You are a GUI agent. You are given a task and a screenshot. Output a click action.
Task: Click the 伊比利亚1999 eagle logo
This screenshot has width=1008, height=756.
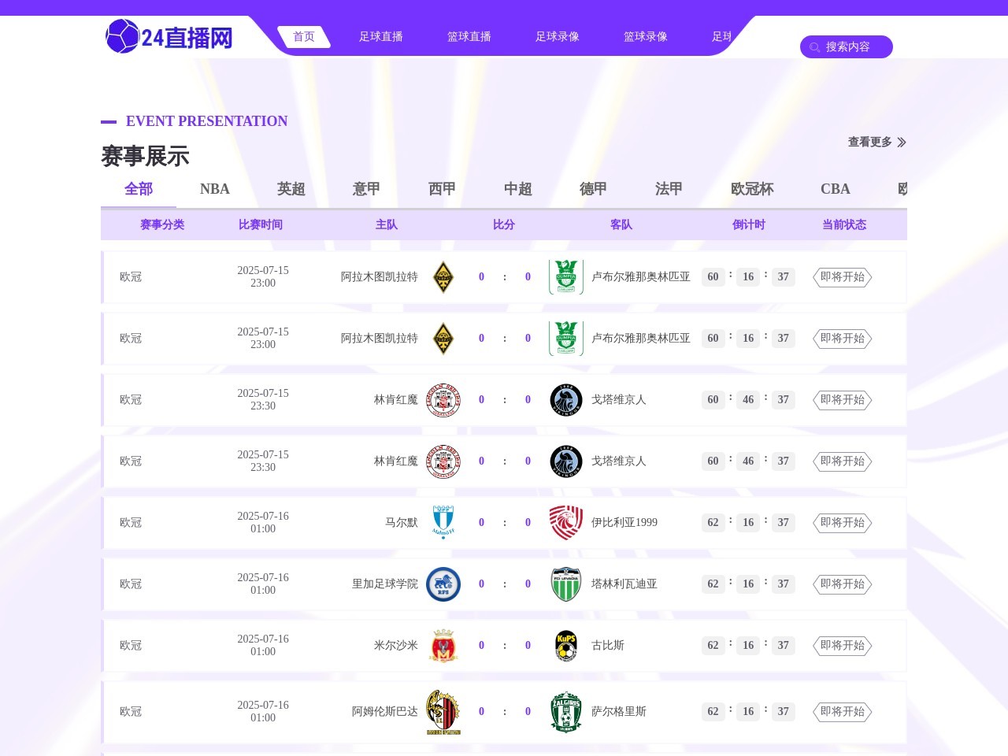(x=565, y=523)
